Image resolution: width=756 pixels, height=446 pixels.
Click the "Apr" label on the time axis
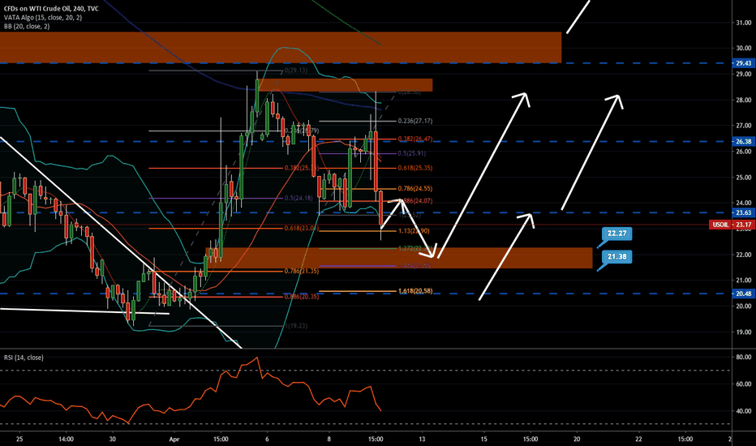(x=174, y=440)
